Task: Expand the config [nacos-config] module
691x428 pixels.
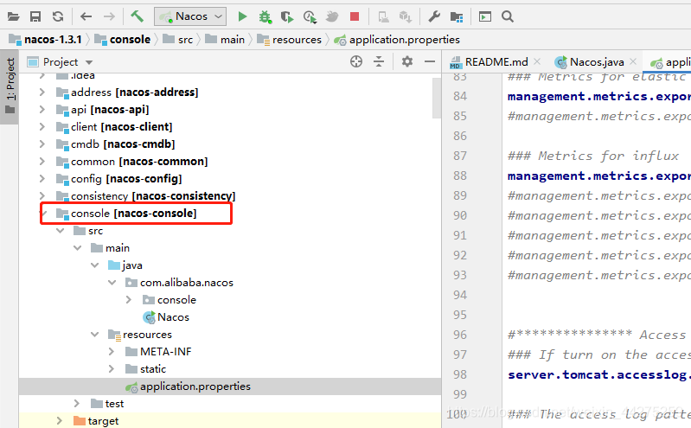Action: [42, 178]
